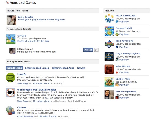Select the Causes globe icon

pos(10,110)
